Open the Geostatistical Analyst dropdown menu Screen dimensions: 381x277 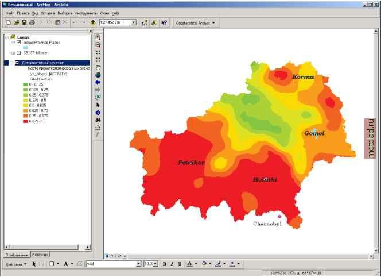(x=196, y=23)
